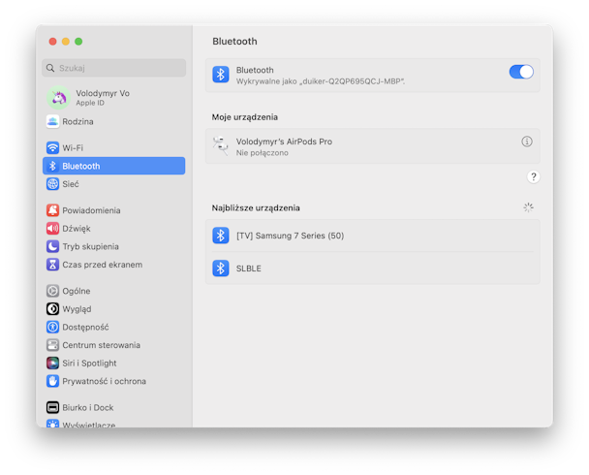Open Centrum sterowania icon

coord(52,345)
